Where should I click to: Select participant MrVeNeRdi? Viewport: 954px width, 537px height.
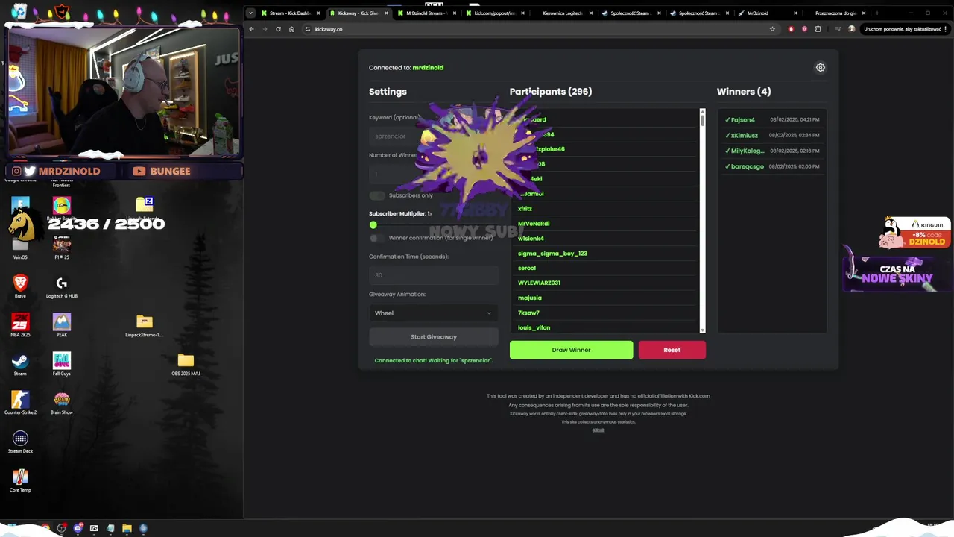pyautogui.click(x=534, y=224)
